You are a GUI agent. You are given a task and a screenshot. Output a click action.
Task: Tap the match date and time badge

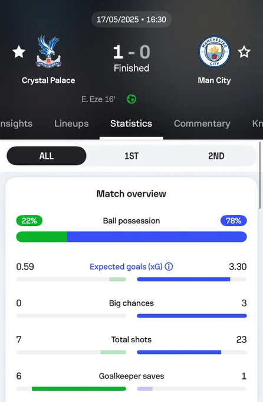(x=131, y=20)
